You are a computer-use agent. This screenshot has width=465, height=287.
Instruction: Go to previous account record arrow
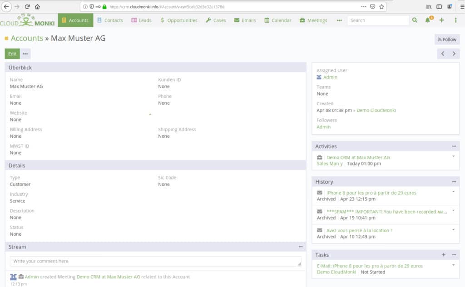(x=443, y=54)
